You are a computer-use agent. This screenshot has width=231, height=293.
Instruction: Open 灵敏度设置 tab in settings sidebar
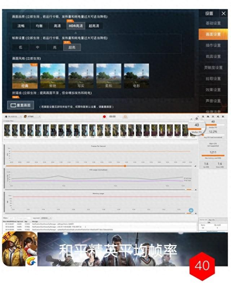[213, 68]
